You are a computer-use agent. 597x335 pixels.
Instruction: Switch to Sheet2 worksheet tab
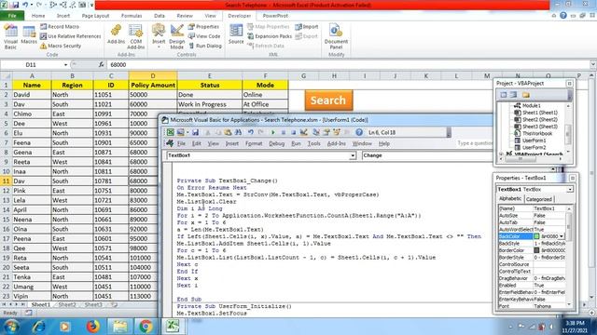(x=67, y=304)
